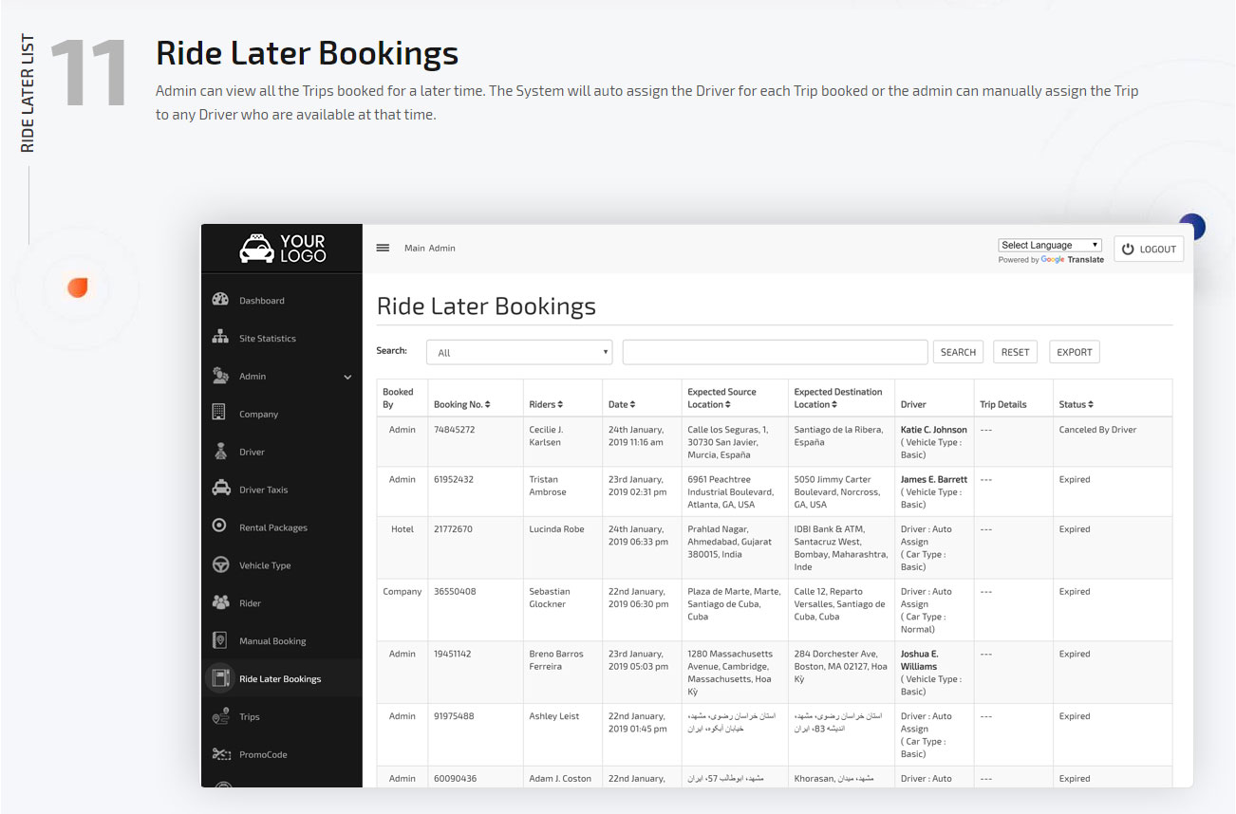Select the Site Statistics icon
Viewport: 1236px width, 814px height.
219,338
